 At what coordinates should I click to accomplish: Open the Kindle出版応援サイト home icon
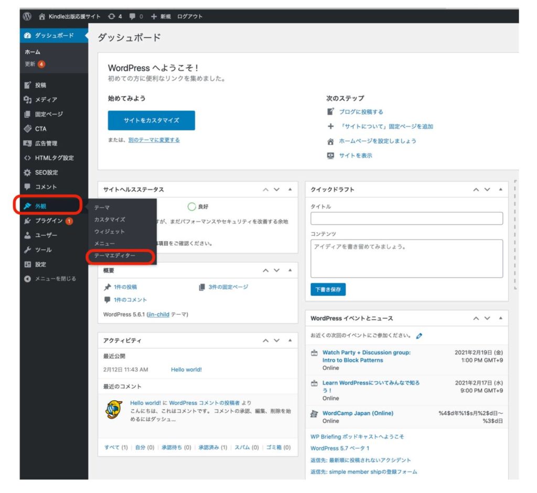click(42, 16)
